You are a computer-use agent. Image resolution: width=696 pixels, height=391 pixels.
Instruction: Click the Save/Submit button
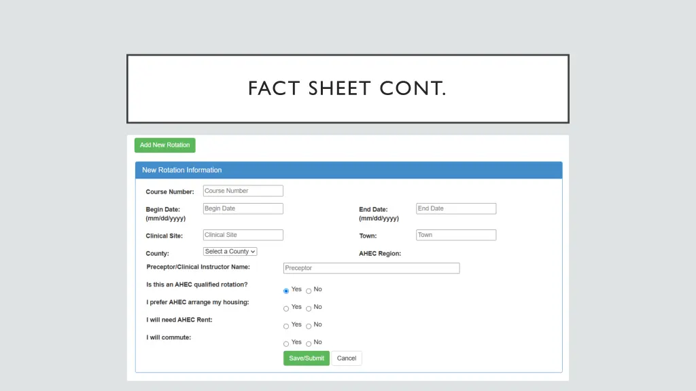pyautogui.click(x=306, y=358)
